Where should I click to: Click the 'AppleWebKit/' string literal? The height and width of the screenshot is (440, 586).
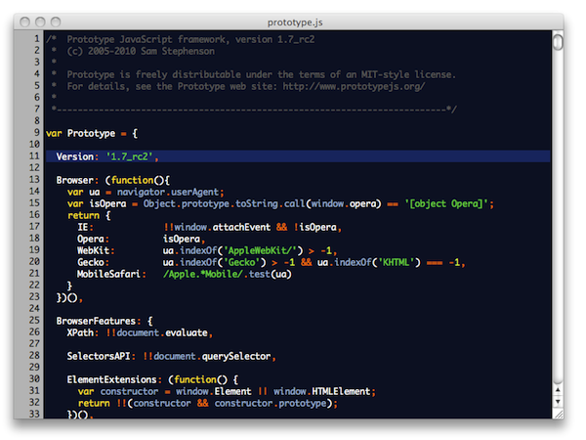coord(261,250)
